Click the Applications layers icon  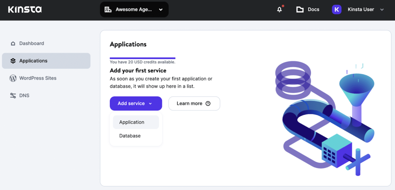click(13, 61)
